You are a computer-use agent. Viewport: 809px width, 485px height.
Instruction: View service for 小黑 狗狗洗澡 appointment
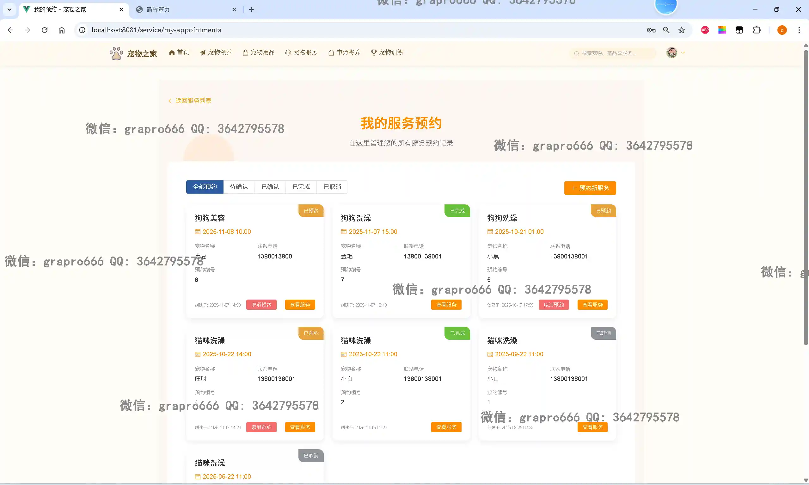click(592, 305)
